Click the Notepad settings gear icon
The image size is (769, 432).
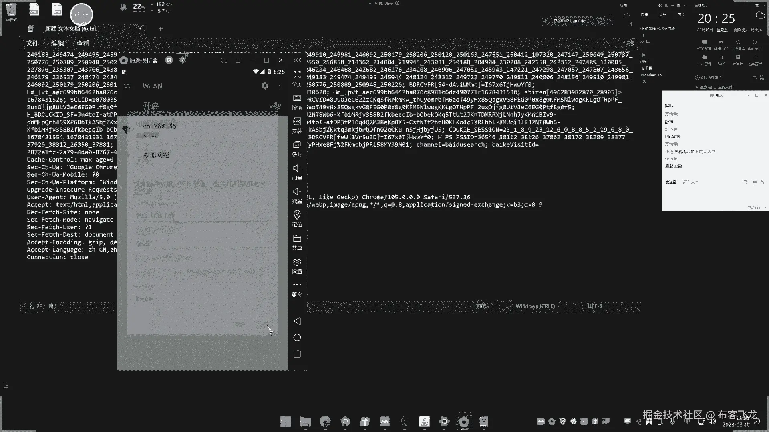pos(630,43)
